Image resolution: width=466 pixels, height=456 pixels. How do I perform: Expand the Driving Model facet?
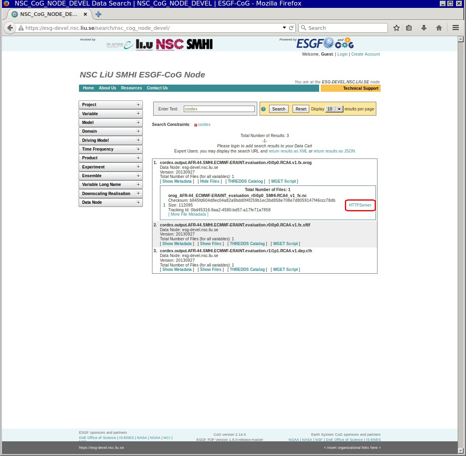coord(138,140)
